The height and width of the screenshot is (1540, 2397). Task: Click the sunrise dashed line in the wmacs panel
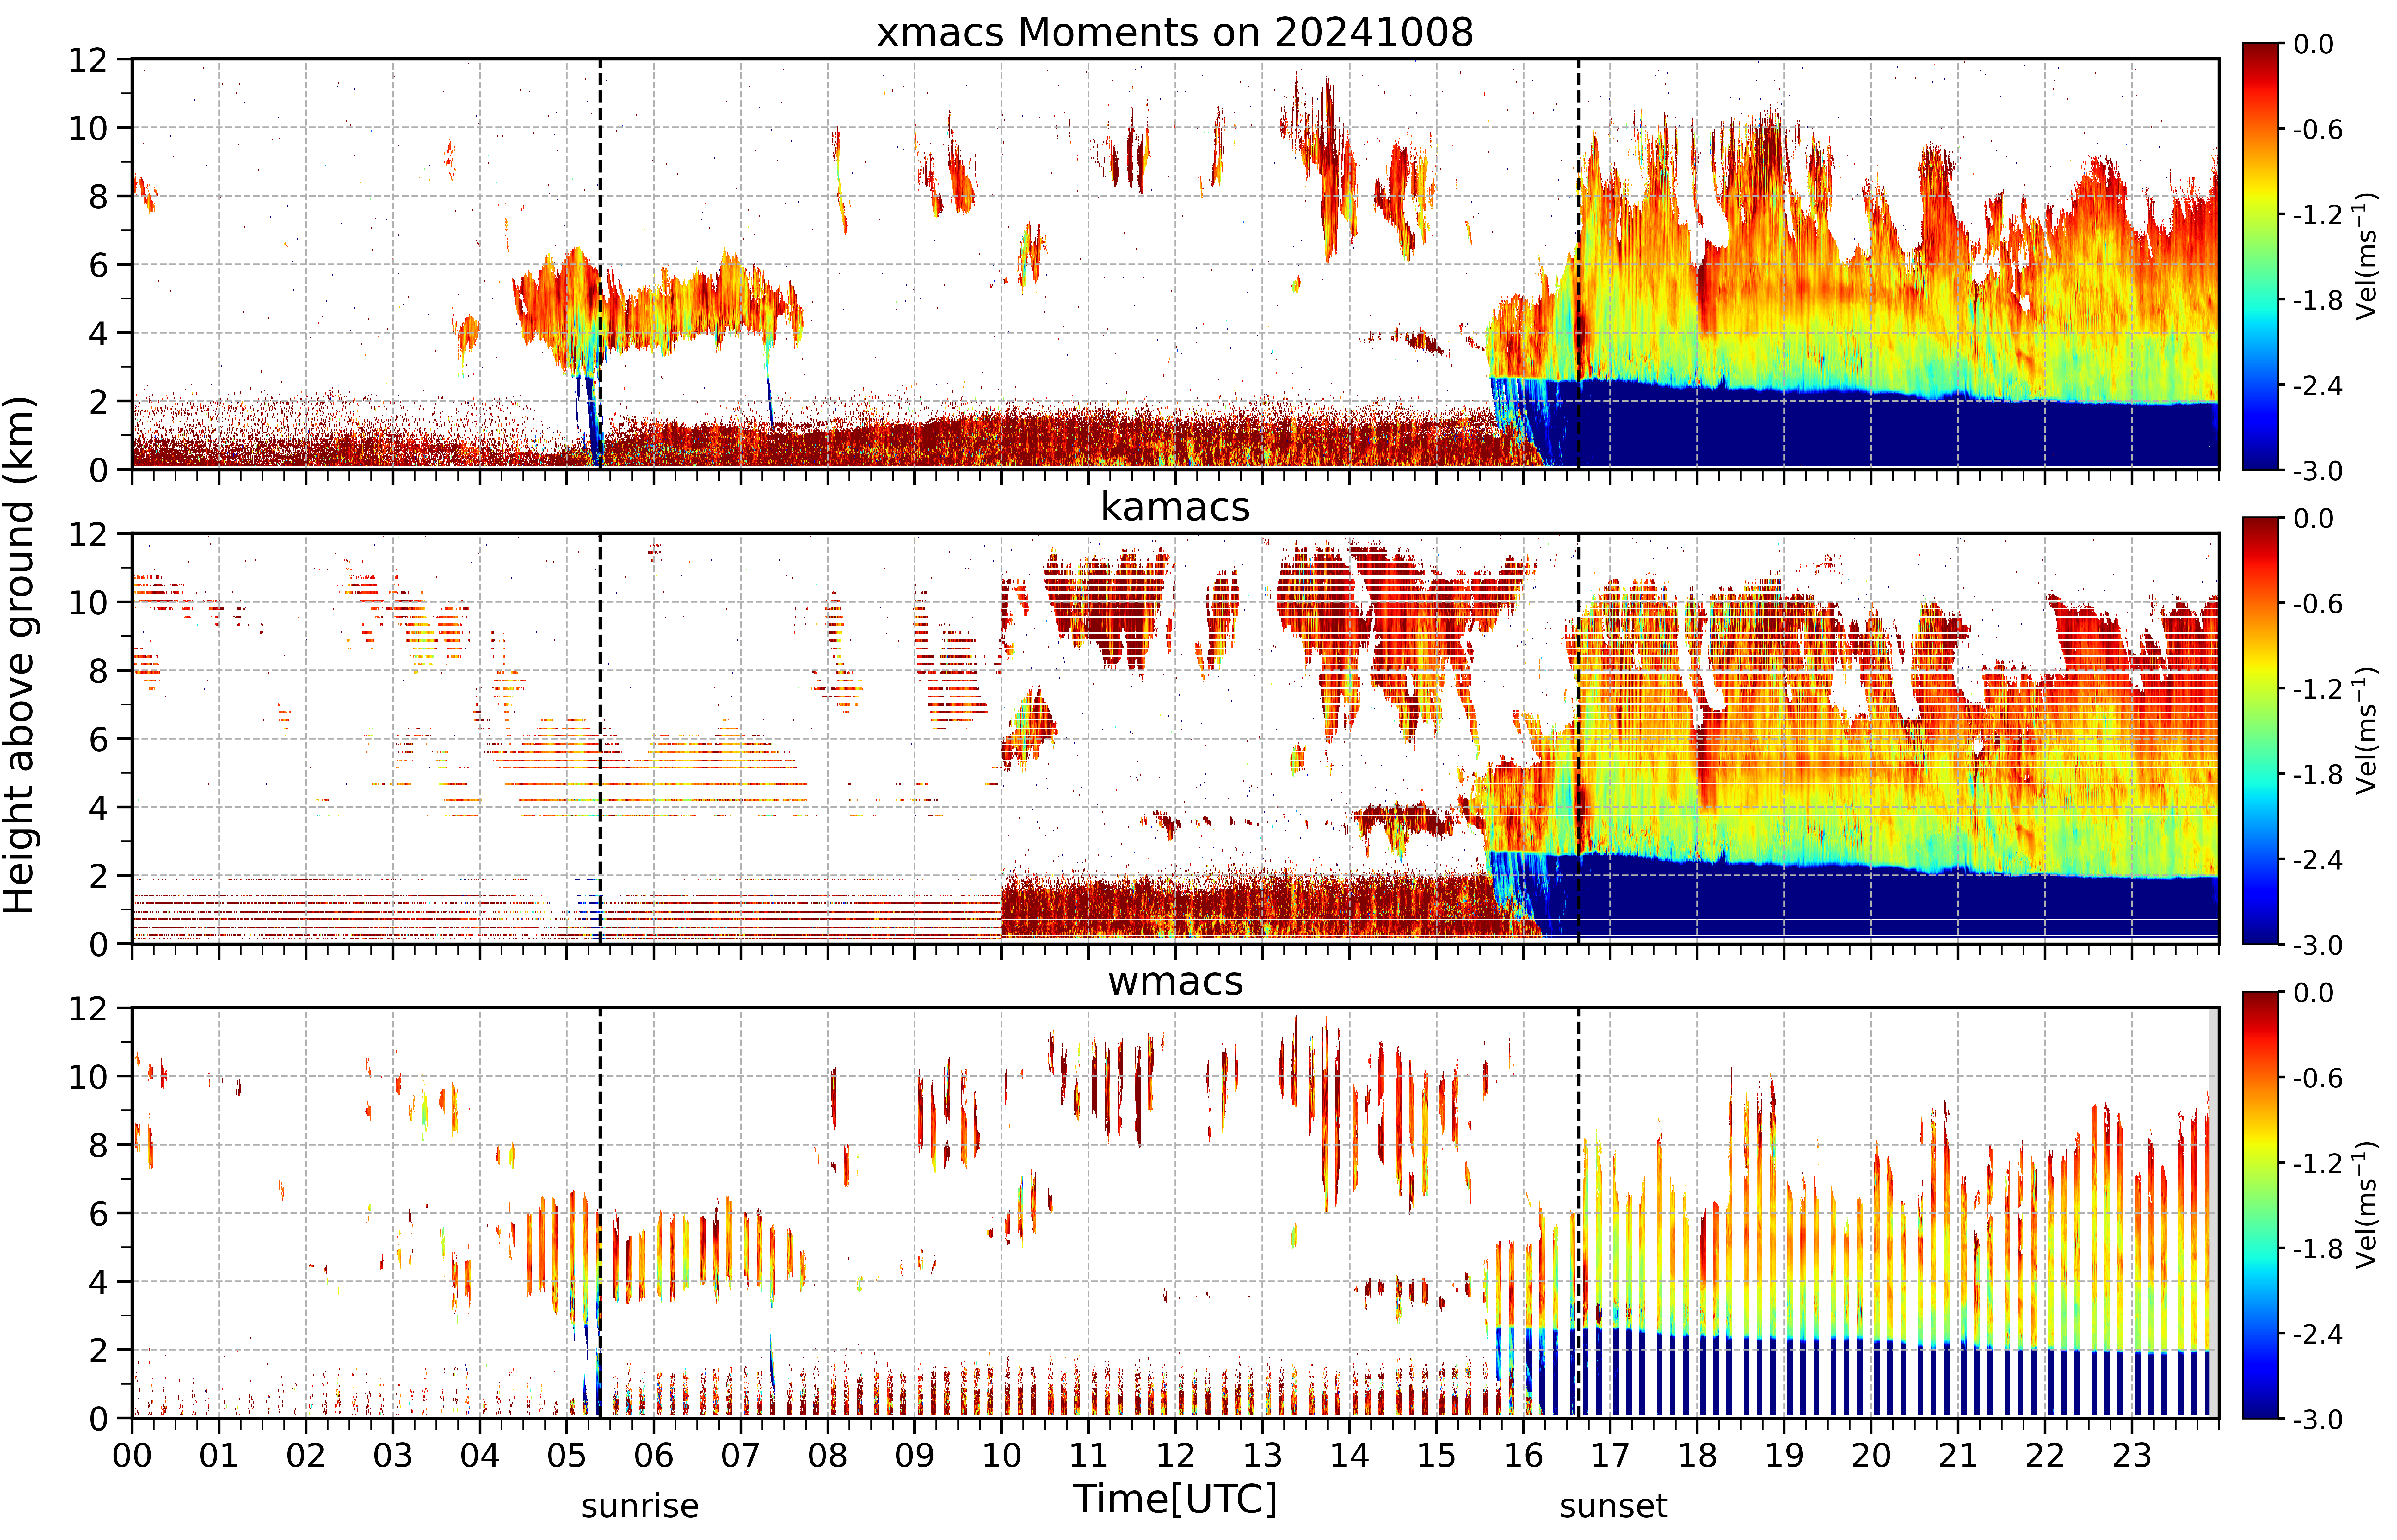[x=600, y=1212]
